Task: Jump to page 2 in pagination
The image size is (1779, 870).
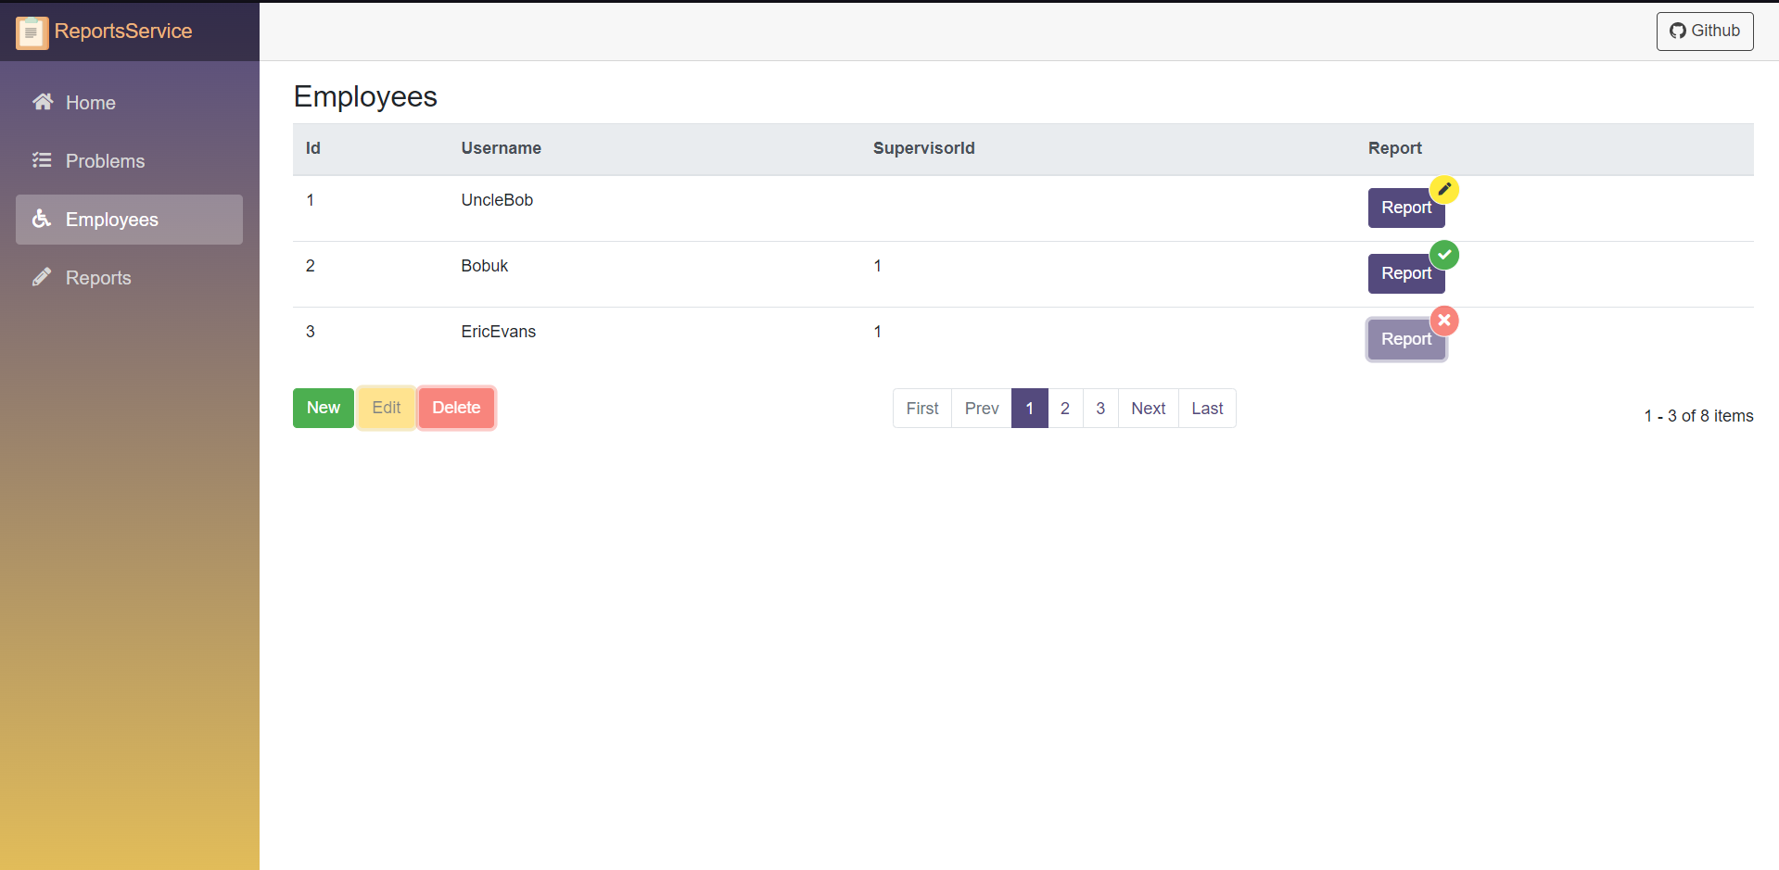Action: point(1065,409)
